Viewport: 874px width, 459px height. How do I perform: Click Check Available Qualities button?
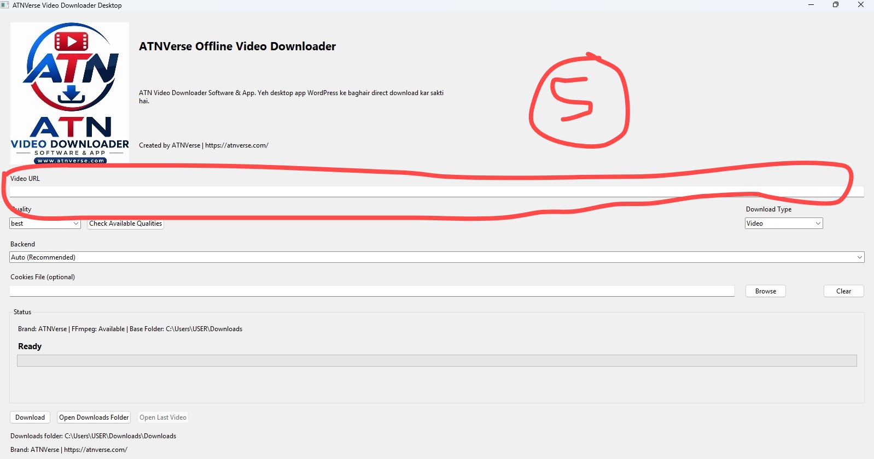(126, 223)
